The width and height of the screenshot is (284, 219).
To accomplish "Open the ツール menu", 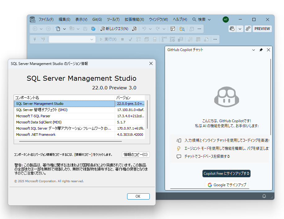I will click(113, 19).
